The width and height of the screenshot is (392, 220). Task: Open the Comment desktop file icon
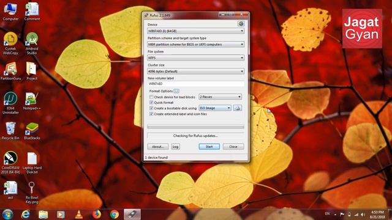point(32,12)
